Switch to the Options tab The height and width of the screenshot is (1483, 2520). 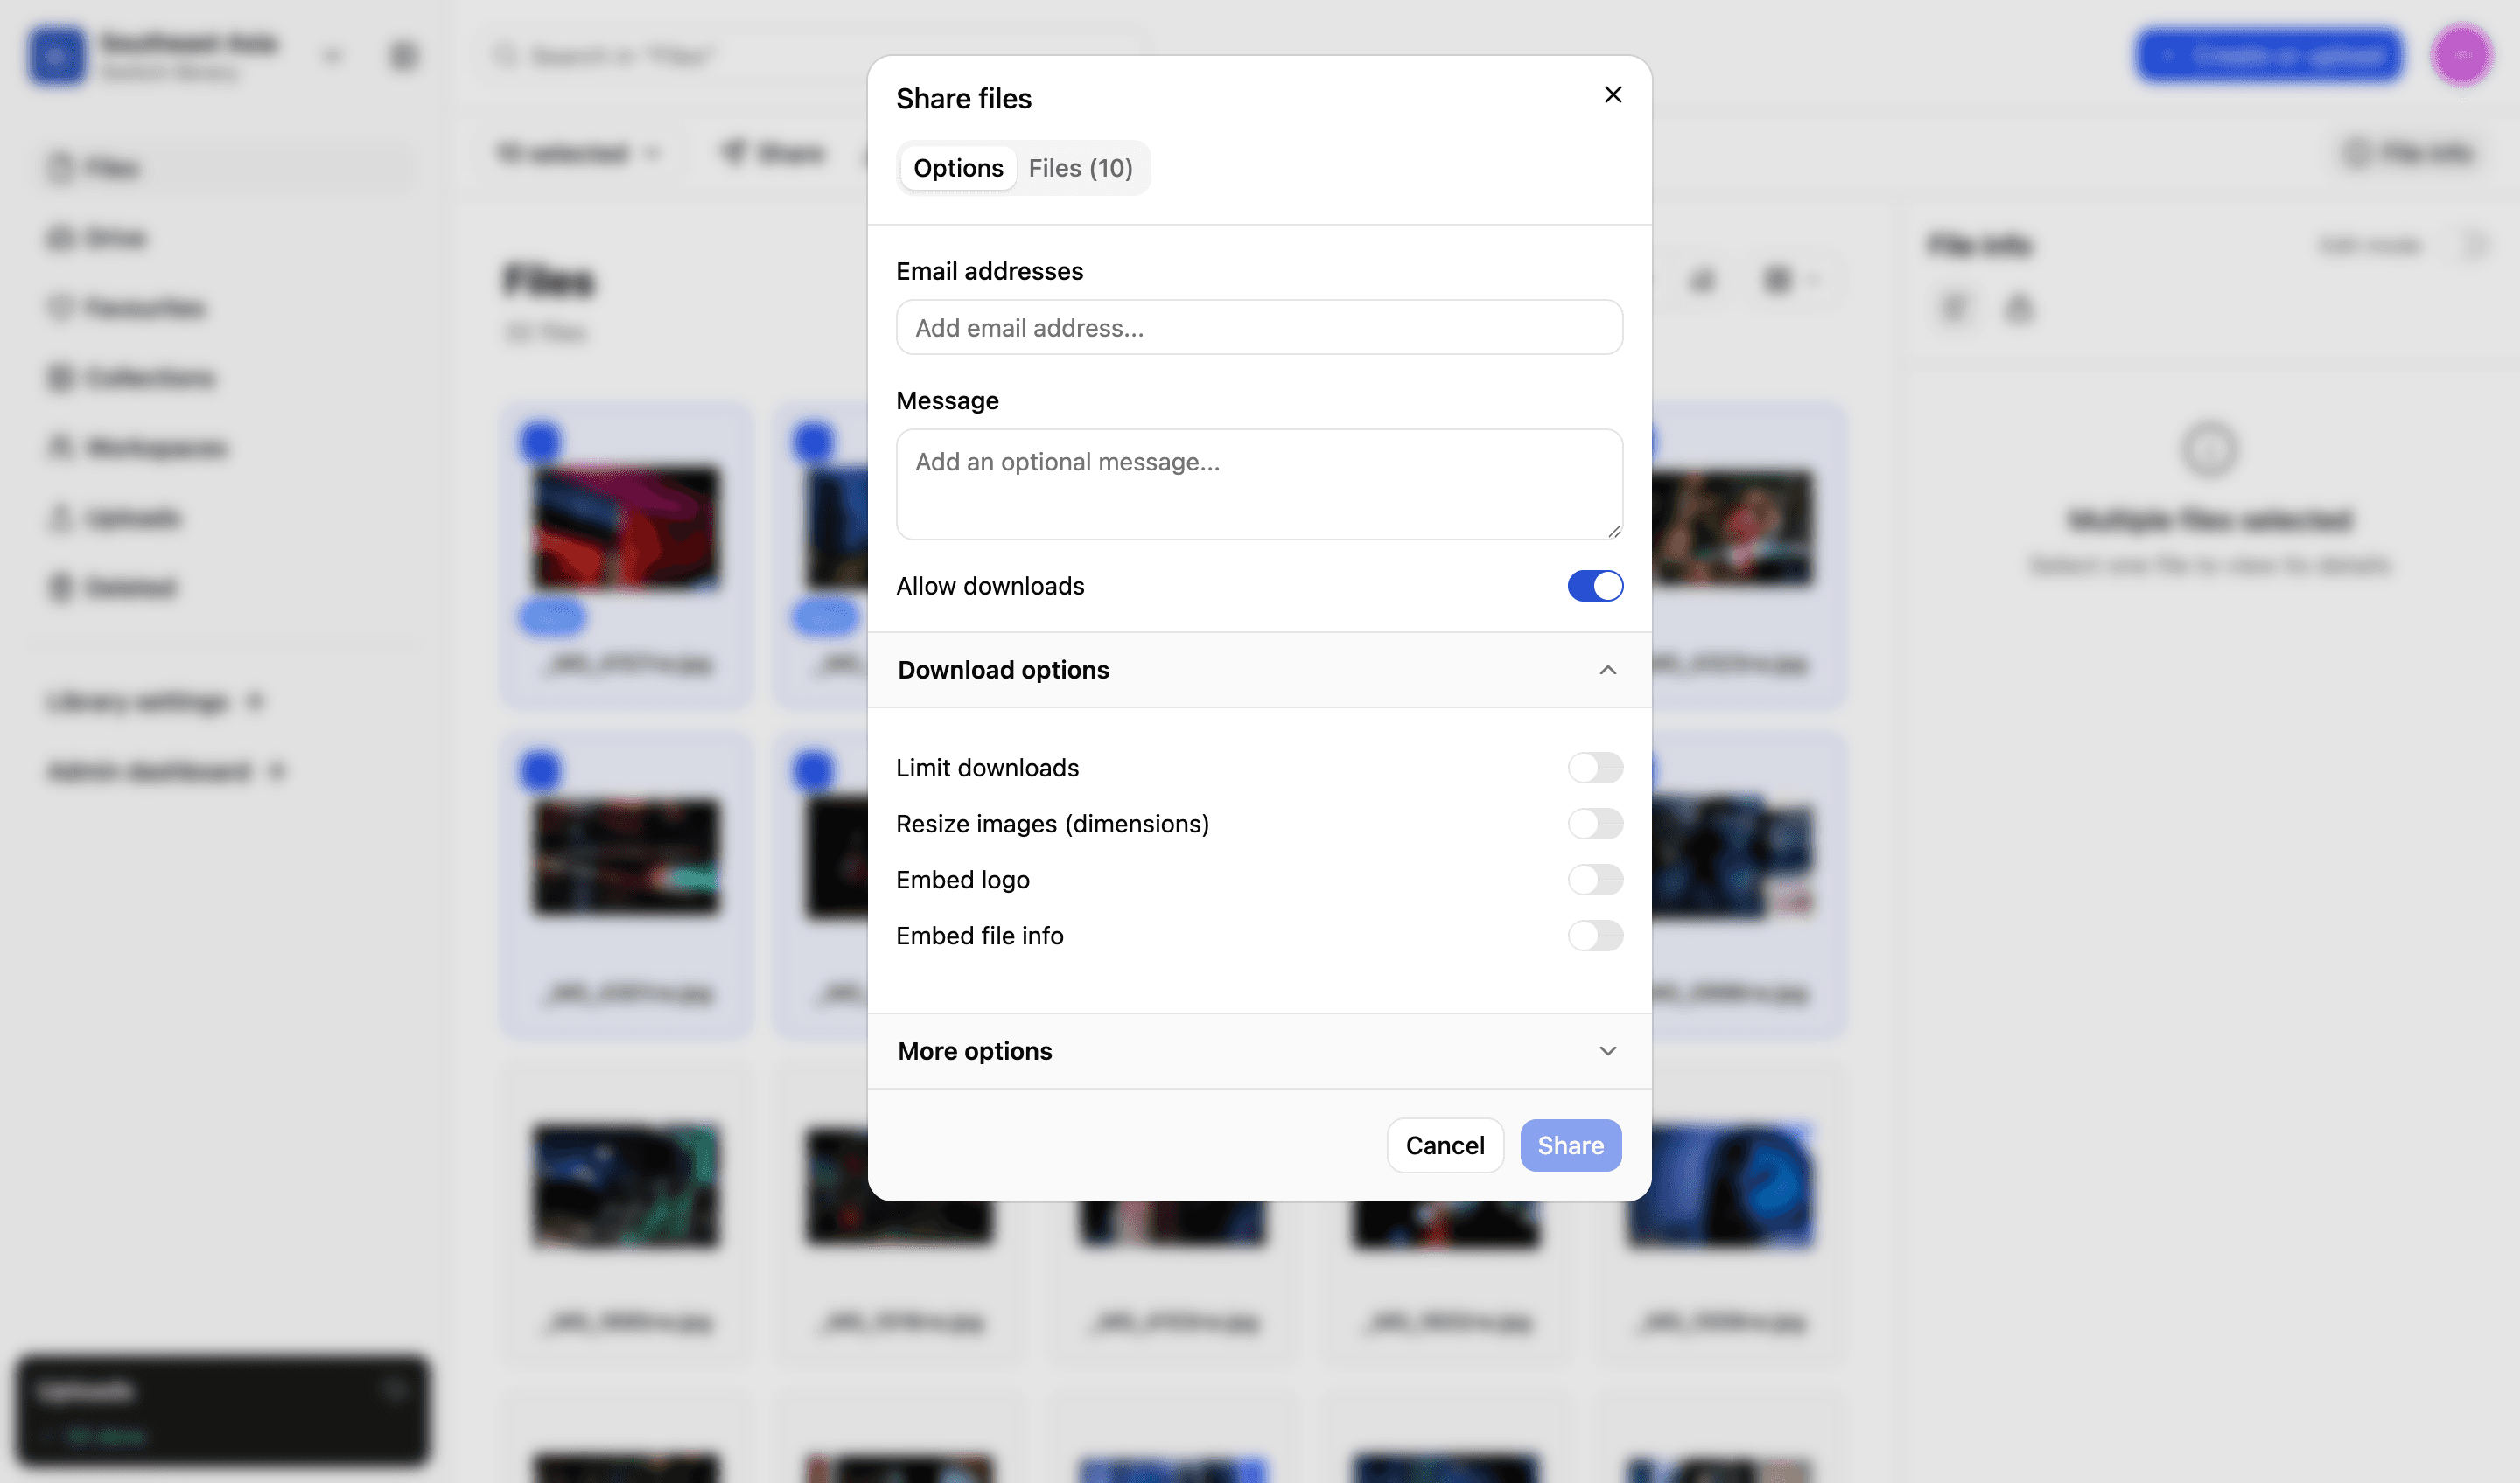(958, 168)
